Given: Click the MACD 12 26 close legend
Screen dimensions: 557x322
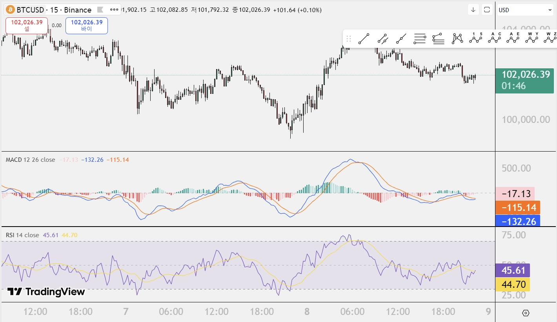Looking at the screenshot, I should click(x=31, y=160).
